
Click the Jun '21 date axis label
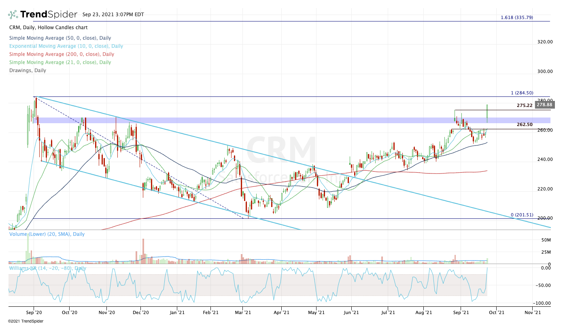click(x=351, y=312)
